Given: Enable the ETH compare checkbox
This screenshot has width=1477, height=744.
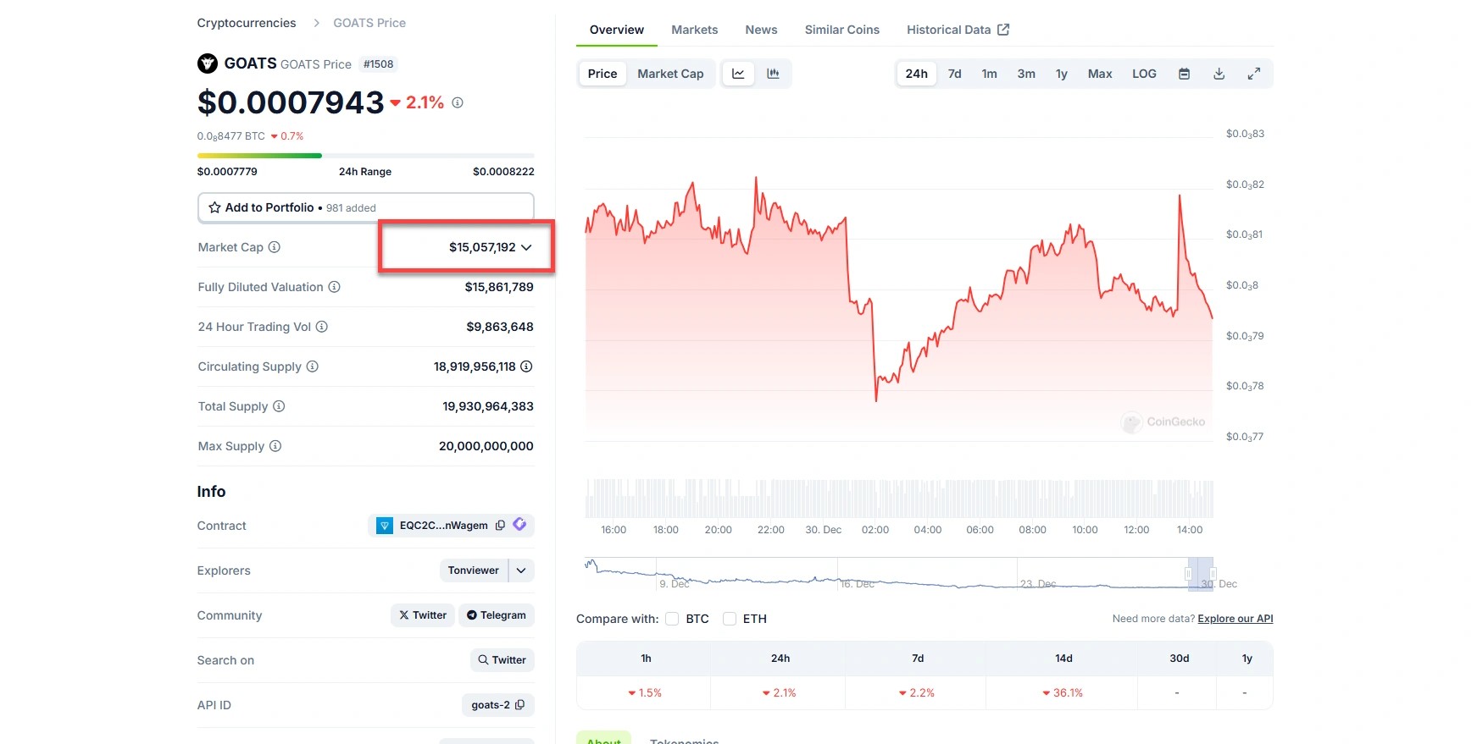Looking at the screenshot, I should (730, 619).
